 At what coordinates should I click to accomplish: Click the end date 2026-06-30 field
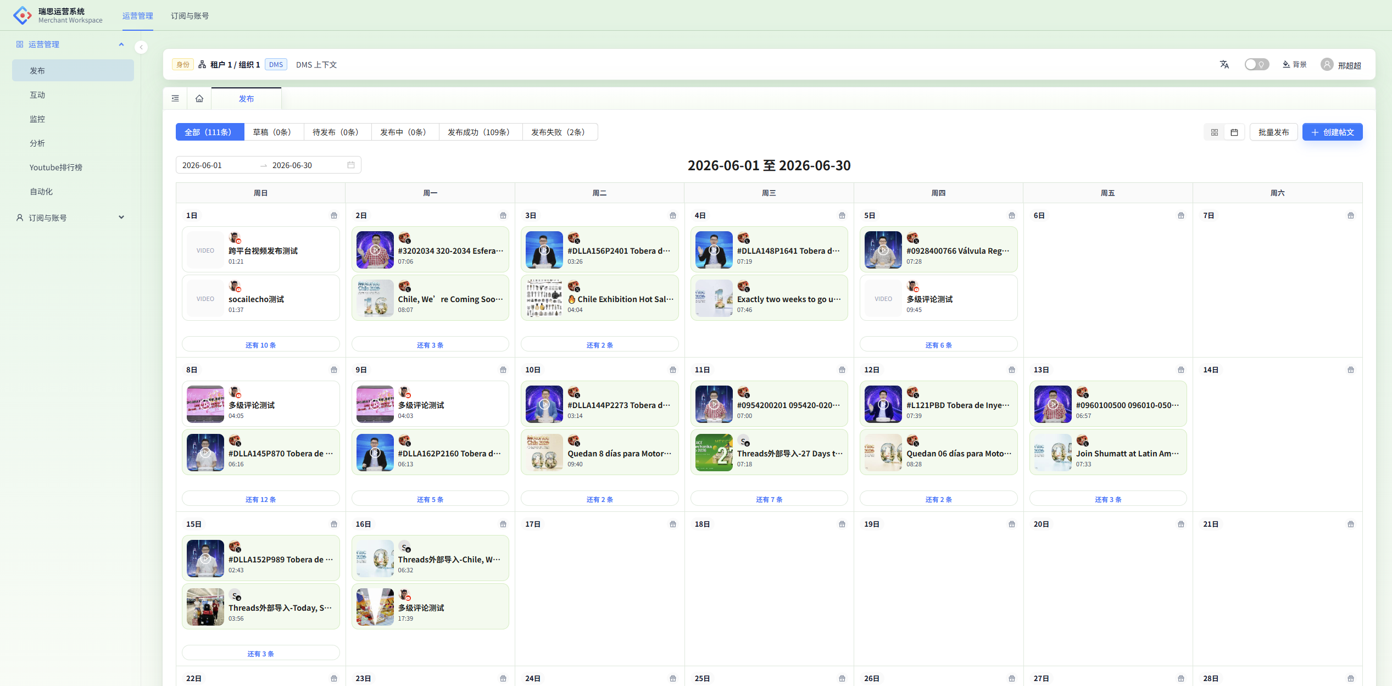(x=305, y=165)
